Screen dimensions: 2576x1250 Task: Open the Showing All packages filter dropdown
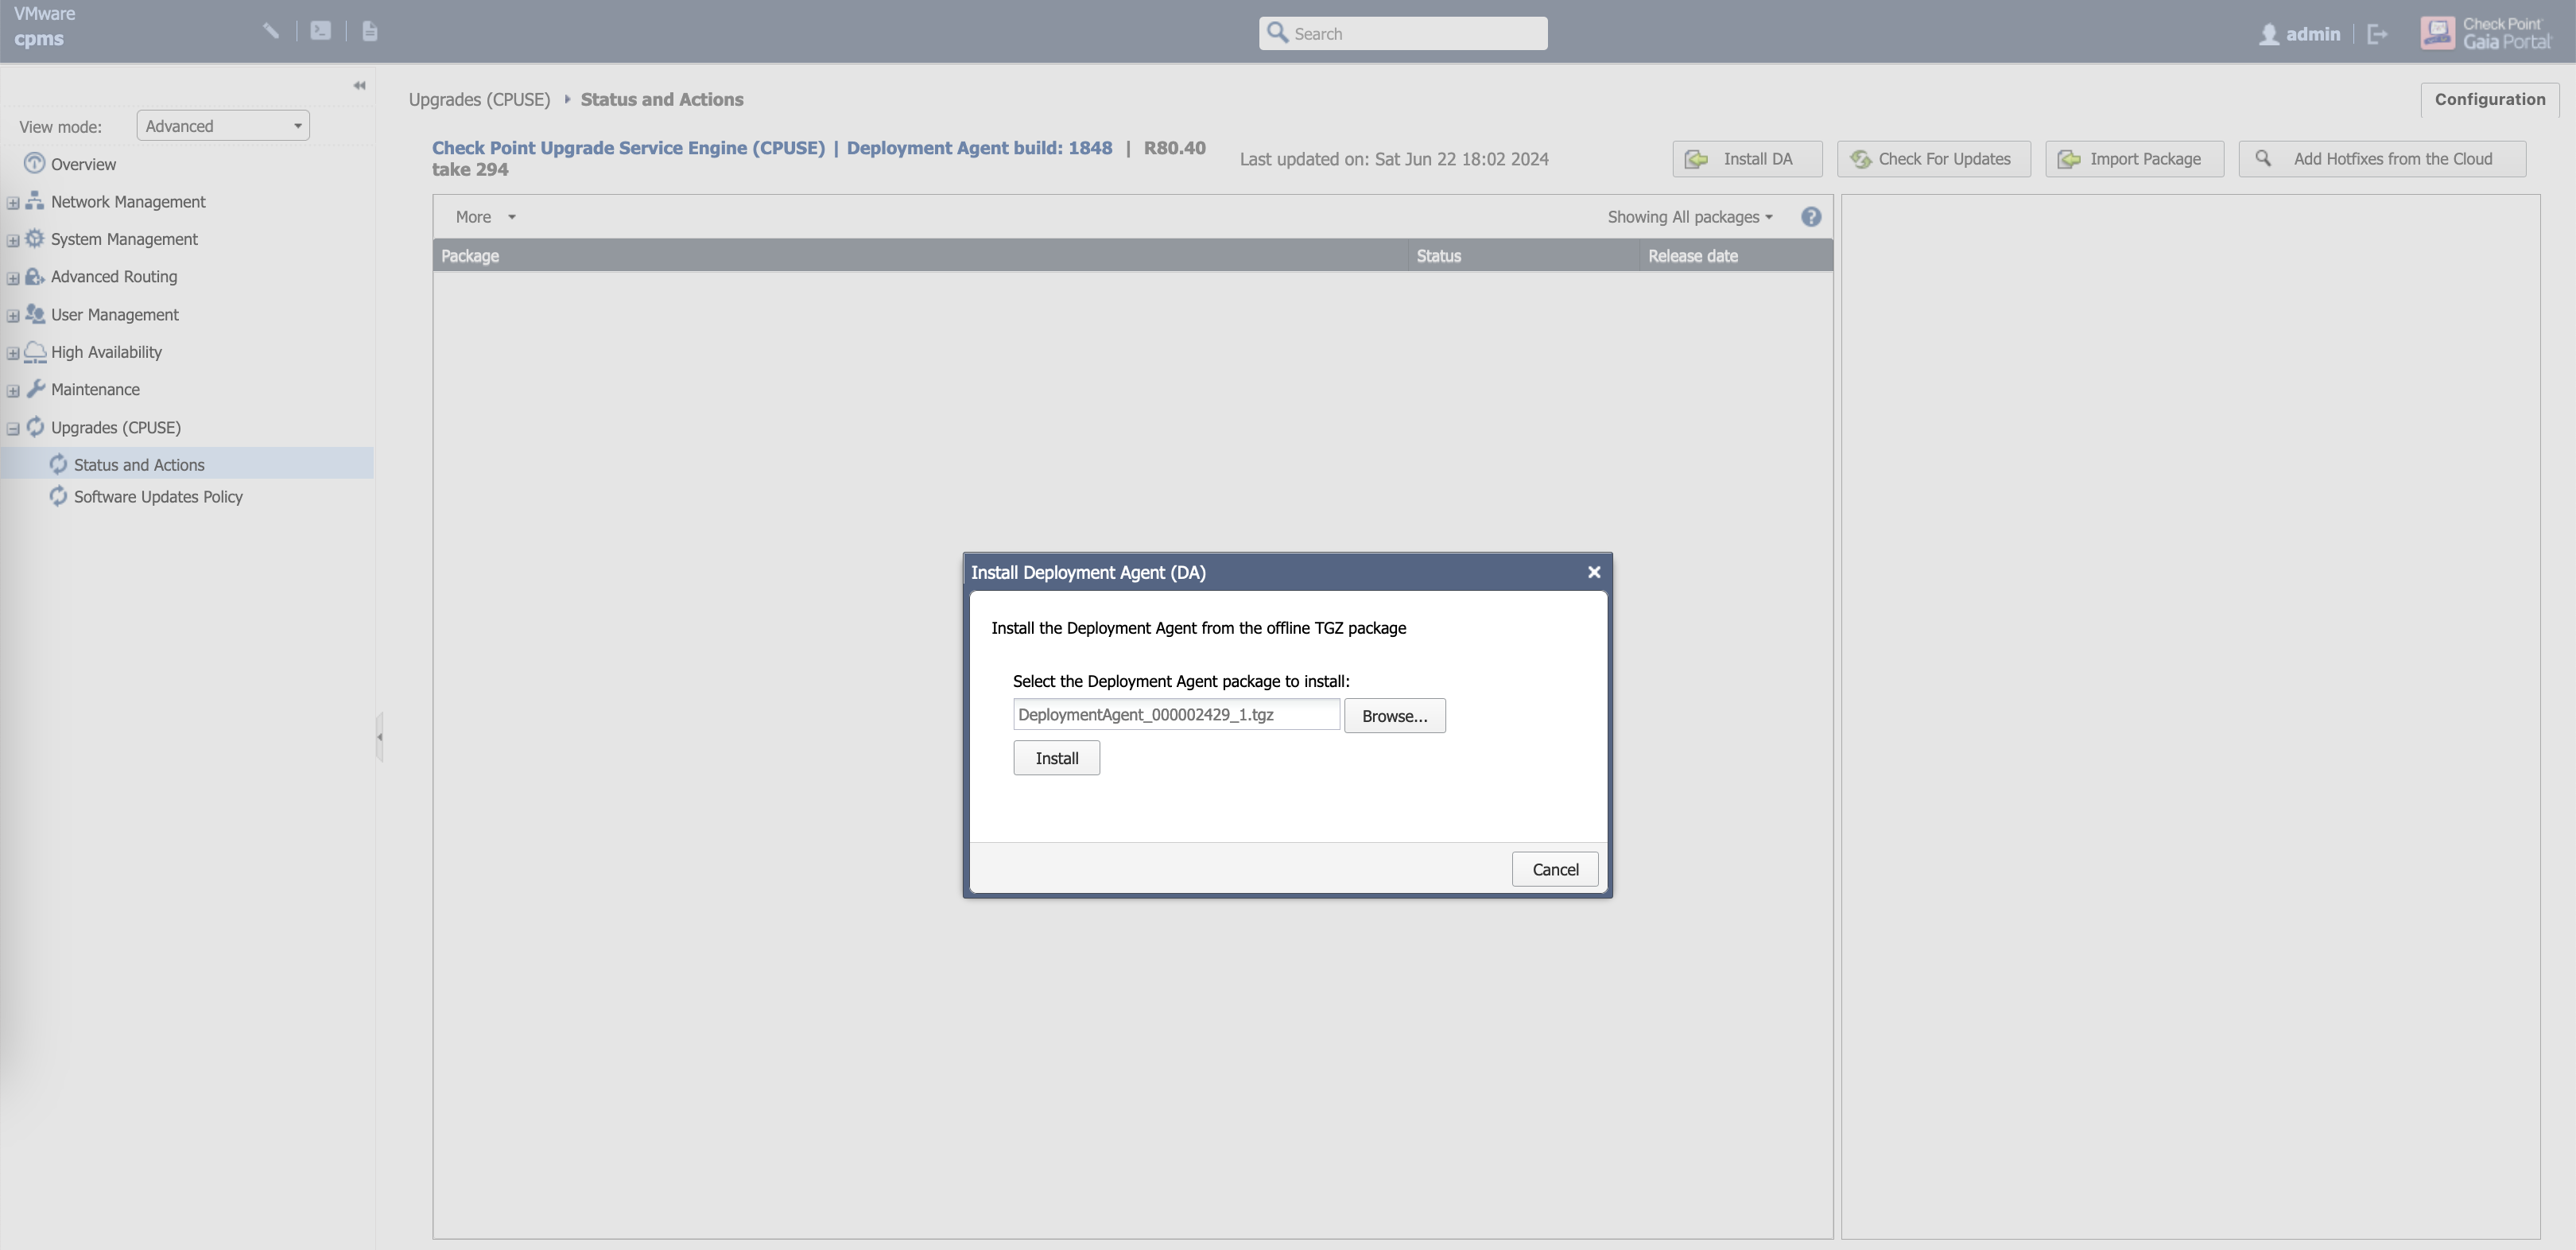click(1689, 217)
